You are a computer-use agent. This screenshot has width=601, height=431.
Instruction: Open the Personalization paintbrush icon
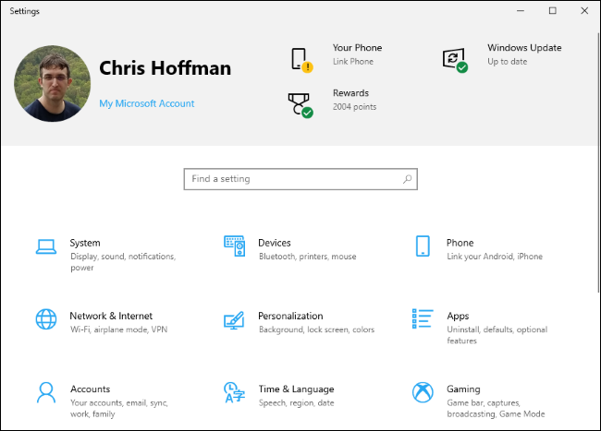point(234,320)
